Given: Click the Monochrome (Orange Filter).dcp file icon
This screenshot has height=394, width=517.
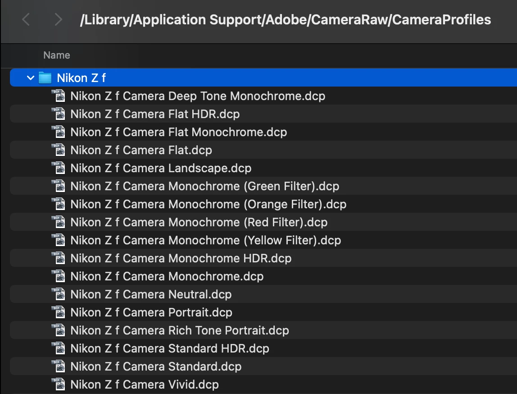Looking at the screenshot, I should click(x=59, y=204).
